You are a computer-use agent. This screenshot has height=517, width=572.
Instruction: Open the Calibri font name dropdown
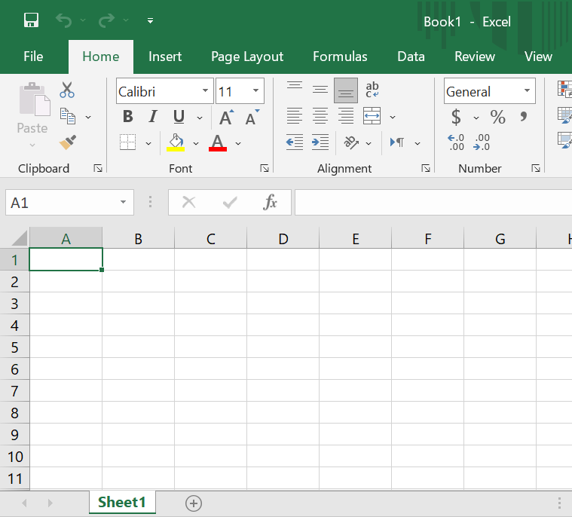click(205, 90)
